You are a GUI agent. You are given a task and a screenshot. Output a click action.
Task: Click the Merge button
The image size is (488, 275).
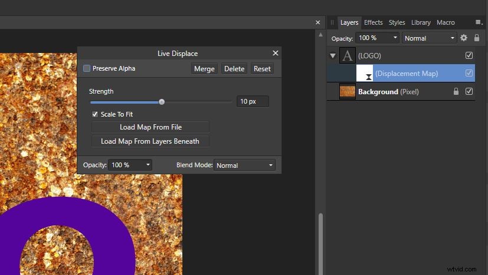tap(204, 69)
